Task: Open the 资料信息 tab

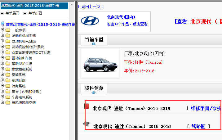Action: click(94, 89)
